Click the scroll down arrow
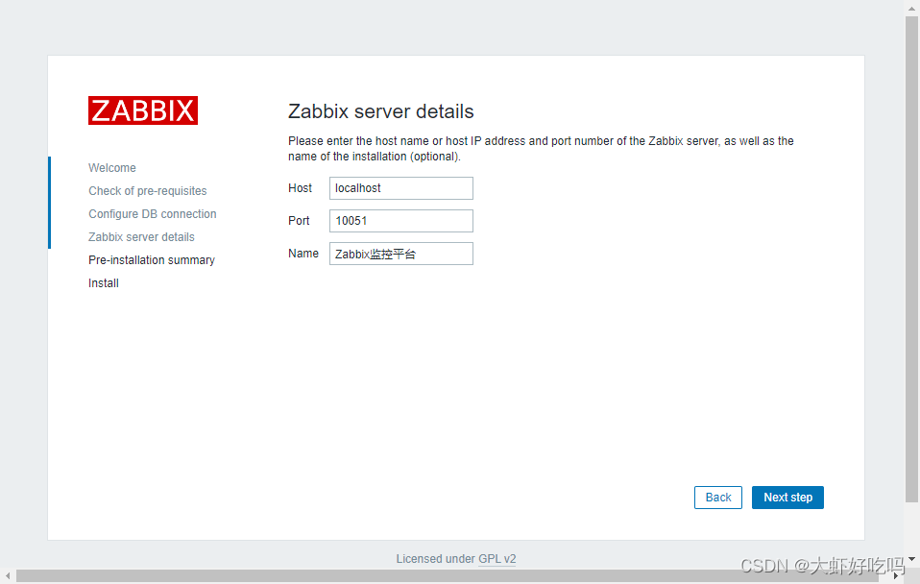The height and width of the screenshot is (584, 920). (911, 559)
